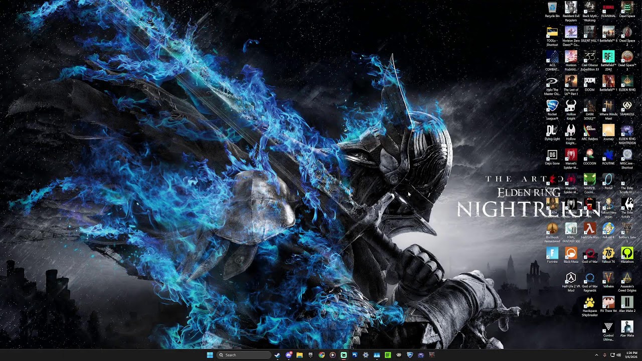
Task: Open the Recycle Bin desktop icon
Action: coord(552,10)
